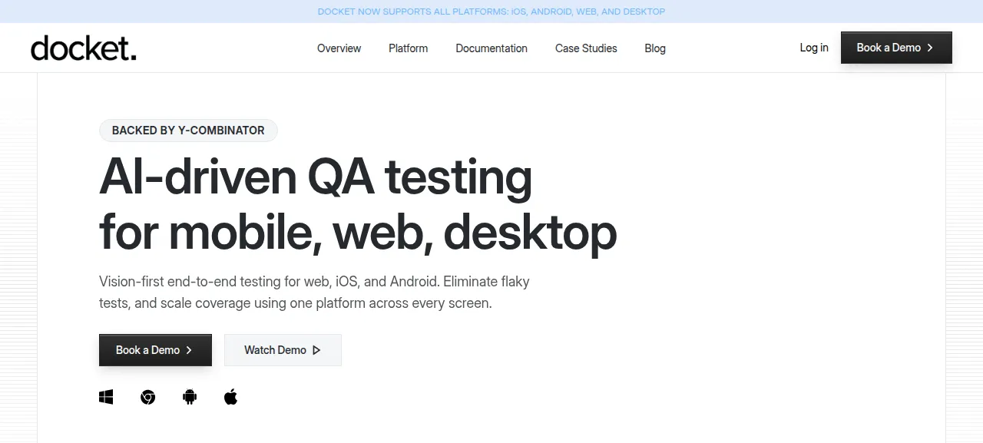Screen dimensions: 983x443
Task: Click the Apple logo icon
Action: tap(230, 397)
